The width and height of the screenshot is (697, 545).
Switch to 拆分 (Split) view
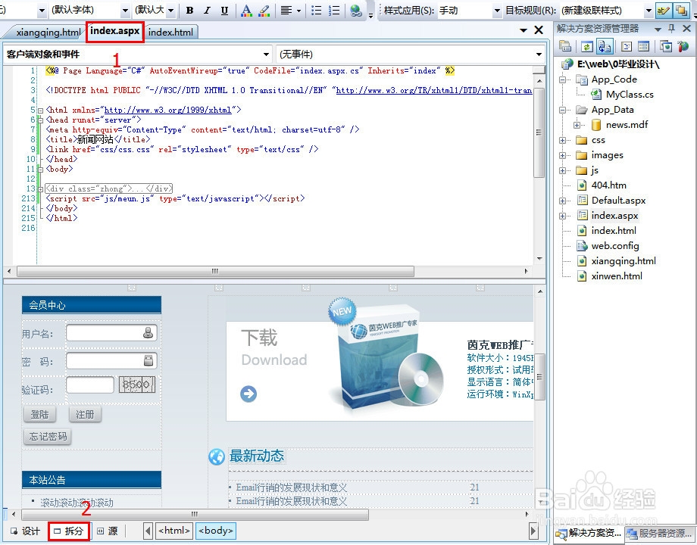tap(68, 531)
